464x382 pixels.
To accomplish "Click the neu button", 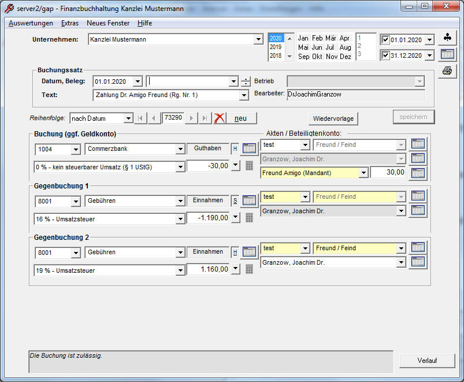I will tap(241, 118).
